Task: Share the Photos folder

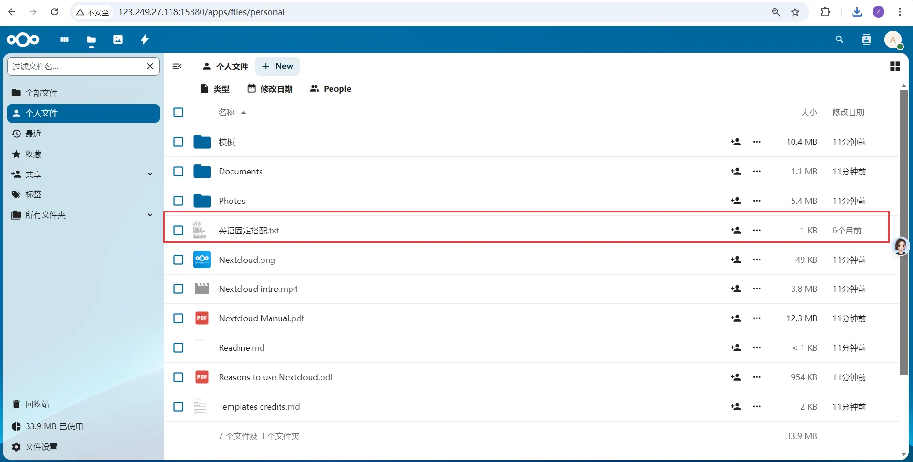Action: click(x=736, y=201)
